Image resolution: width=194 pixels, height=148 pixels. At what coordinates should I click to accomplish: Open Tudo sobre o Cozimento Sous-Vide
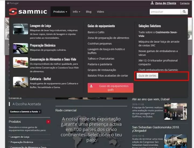click(158, 34)
